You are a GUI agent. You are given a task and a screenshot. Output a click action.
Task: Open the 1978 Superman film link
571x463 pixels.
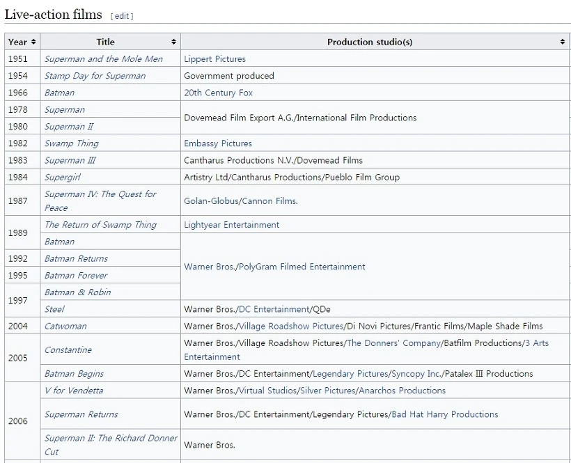65,109
